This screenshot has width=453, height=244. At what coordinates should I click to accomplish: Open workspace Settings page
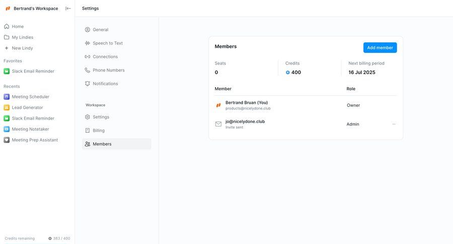[x=101, y=117]
